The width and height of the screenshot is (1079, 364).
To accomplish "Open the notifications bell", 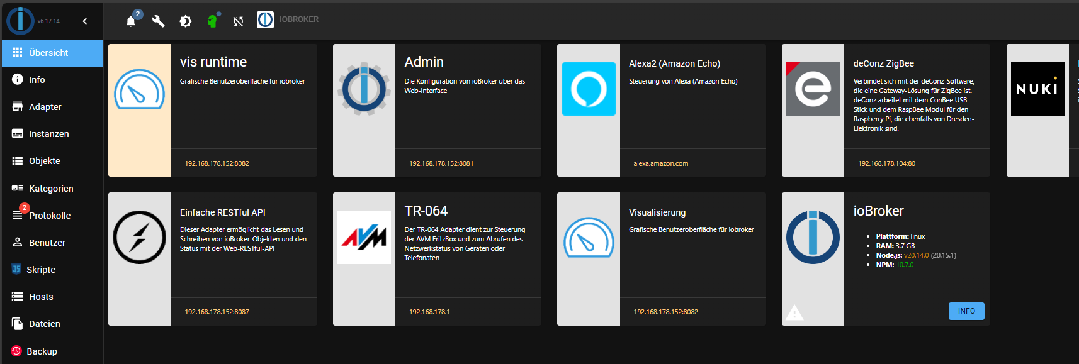I will tap(131, 21).
